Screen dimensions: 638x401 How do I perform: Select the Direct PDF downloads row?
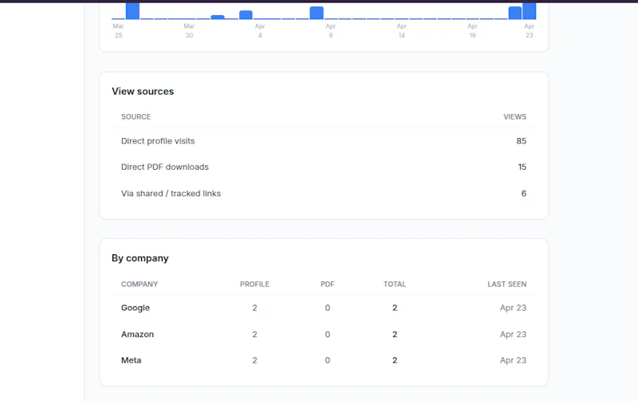(324, 167)
